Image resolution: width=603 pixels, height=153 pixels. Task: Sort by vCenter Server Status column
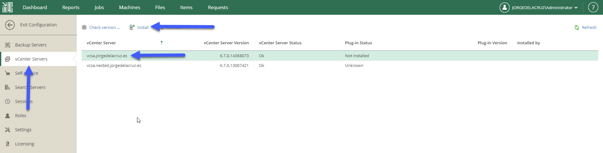coord(280,43)
